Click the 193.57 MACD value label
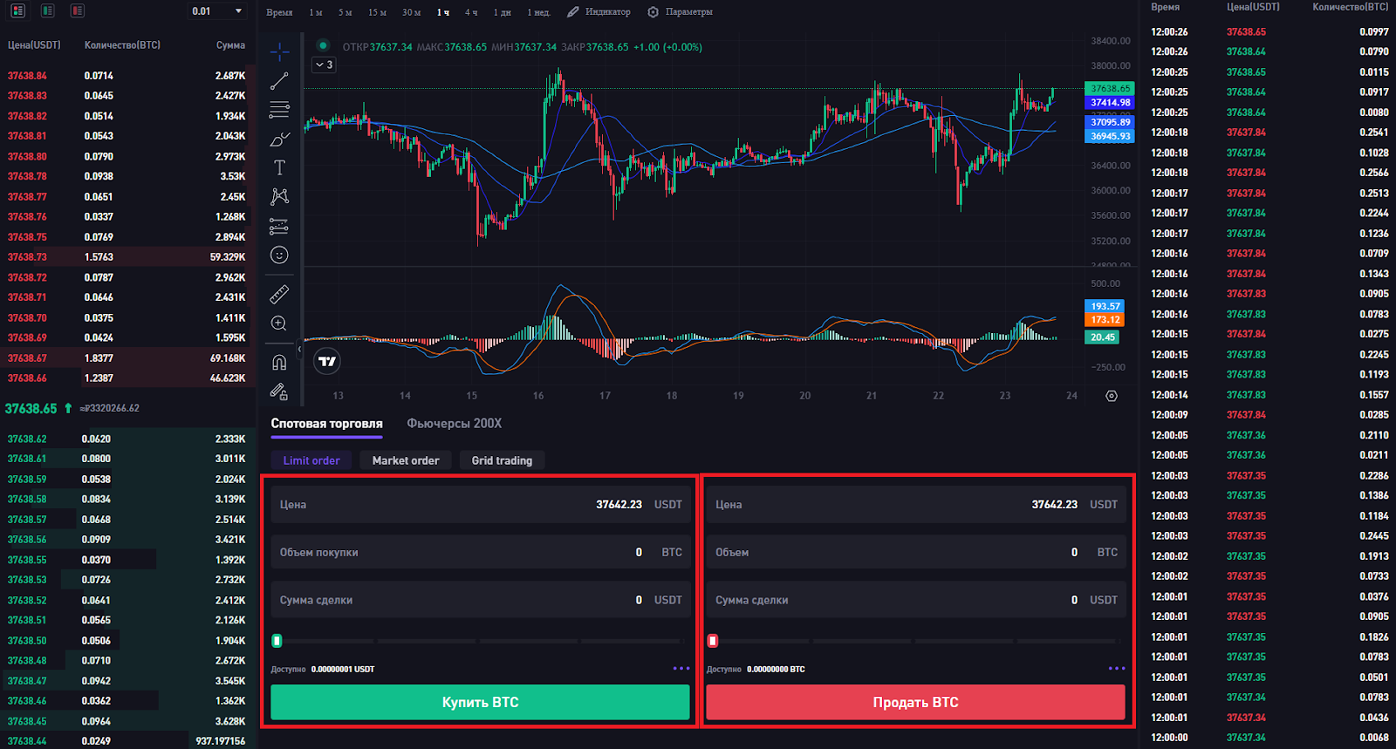The width and height of the screenshot is (1396, 749). click(x=1105, y=306)
